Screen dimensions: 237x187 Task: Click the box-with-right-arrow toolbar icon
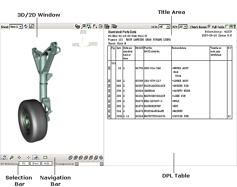pos(100,26)
